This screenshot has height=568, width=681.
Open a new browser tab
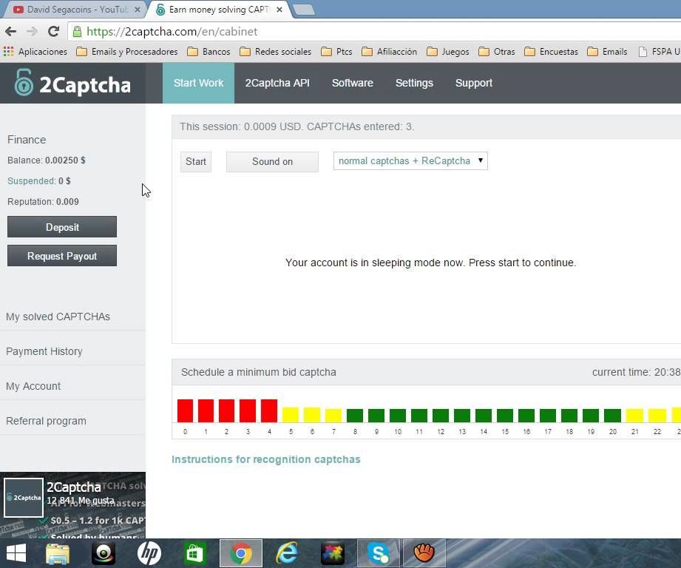pos(304,10)
